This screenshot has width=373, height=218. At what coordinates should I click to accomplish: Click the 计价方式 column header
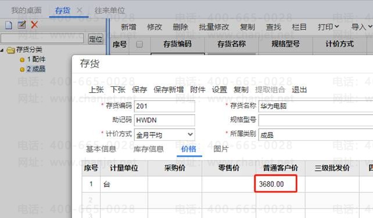339,44
